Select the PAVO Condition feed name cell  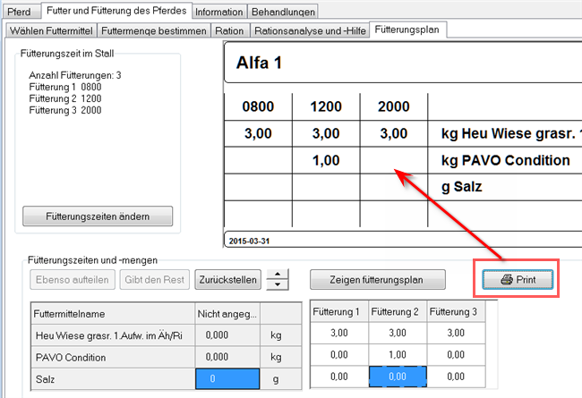pyautogui.click(x=113, y=357)
